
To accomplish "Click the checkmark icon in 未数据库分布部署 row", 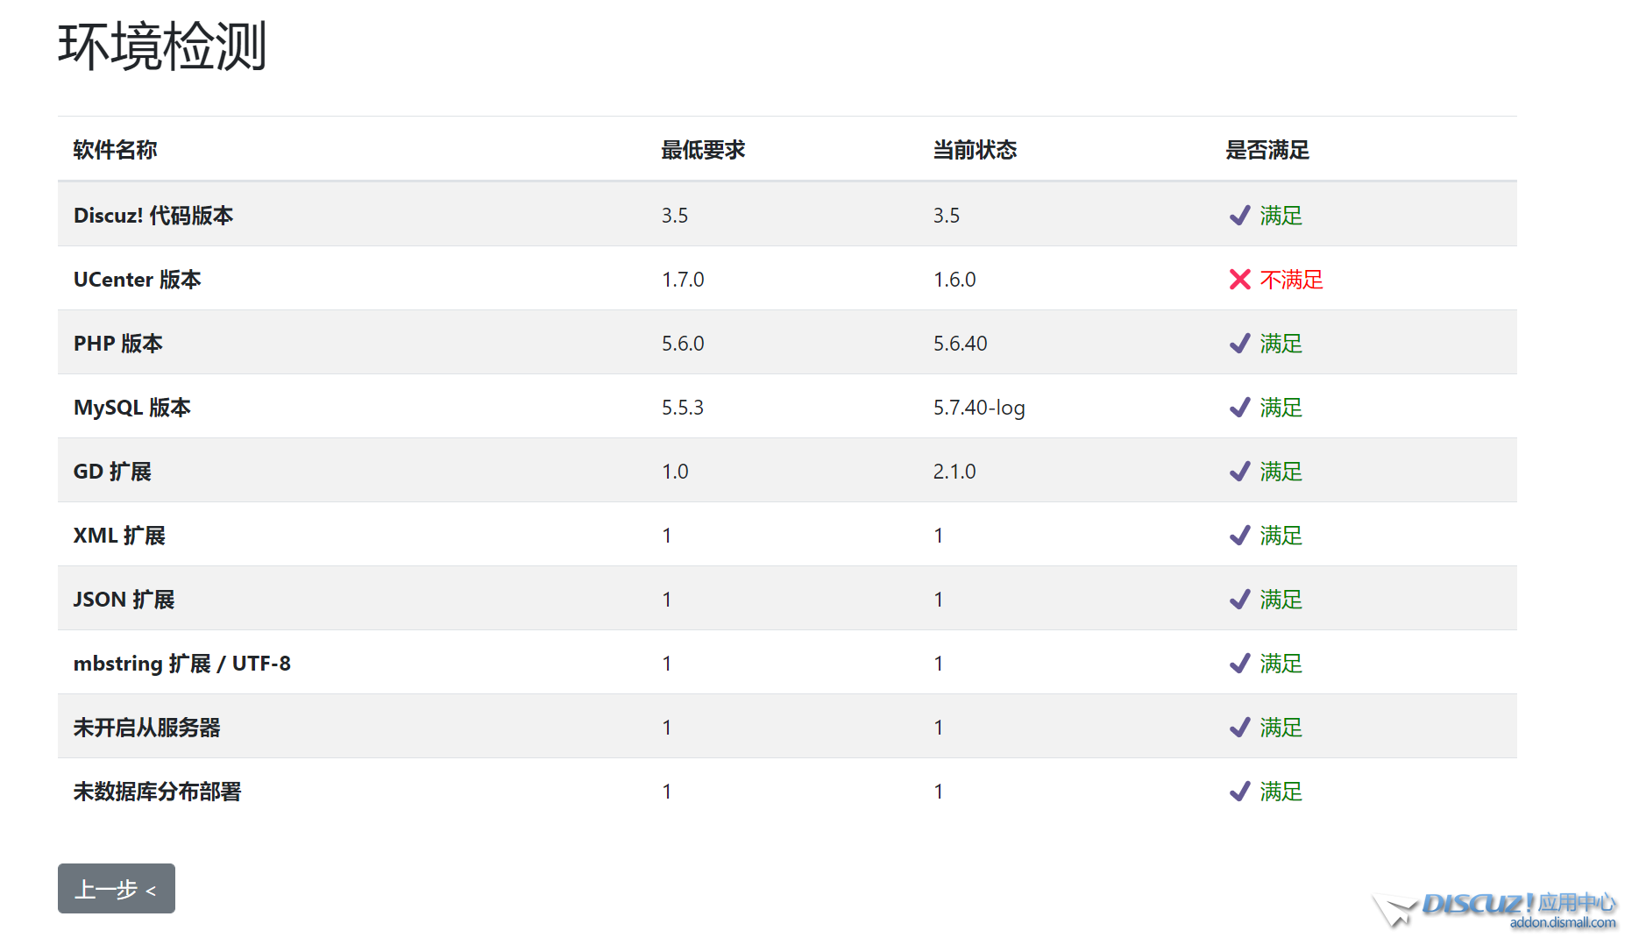I will click(x=1239, y=792).
